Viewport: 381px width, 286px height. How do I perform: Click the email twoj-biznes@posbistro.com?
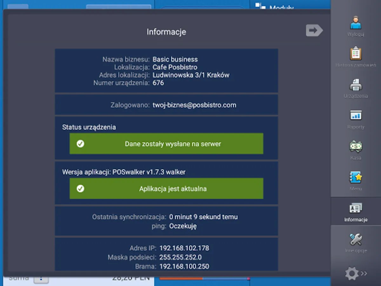194,105
